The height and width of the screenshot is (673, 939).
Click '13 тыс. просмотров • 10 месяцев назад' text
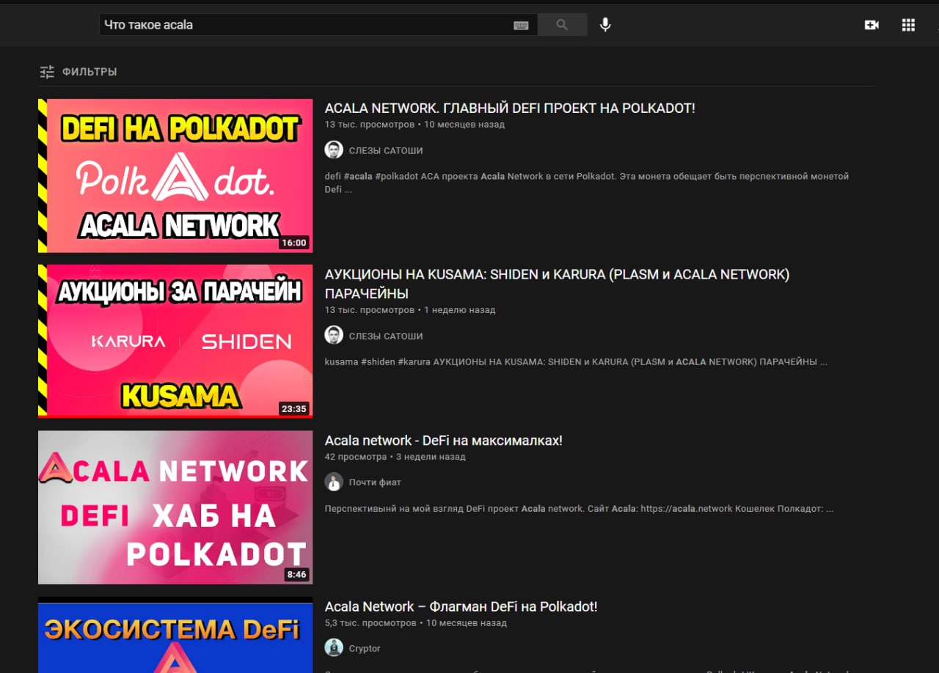[x=414, y=125]
